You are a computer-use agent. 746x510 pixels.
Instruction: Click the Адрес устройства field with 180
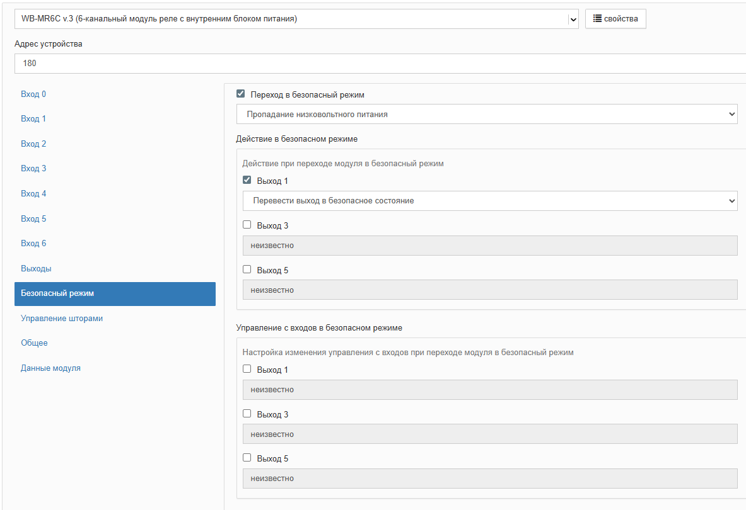tap(378, 64)
